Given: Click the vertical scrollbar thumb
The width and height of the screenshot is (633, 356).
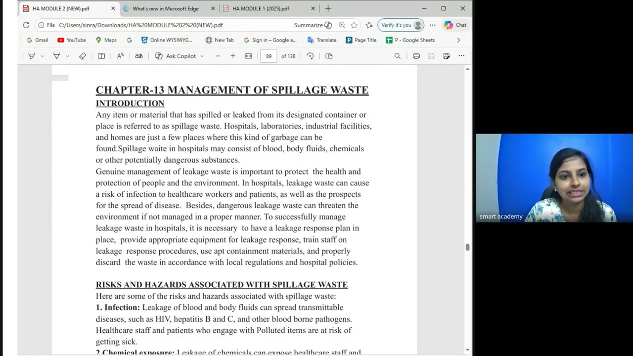Looking at the screenshot, I should [x=467, y=247].
